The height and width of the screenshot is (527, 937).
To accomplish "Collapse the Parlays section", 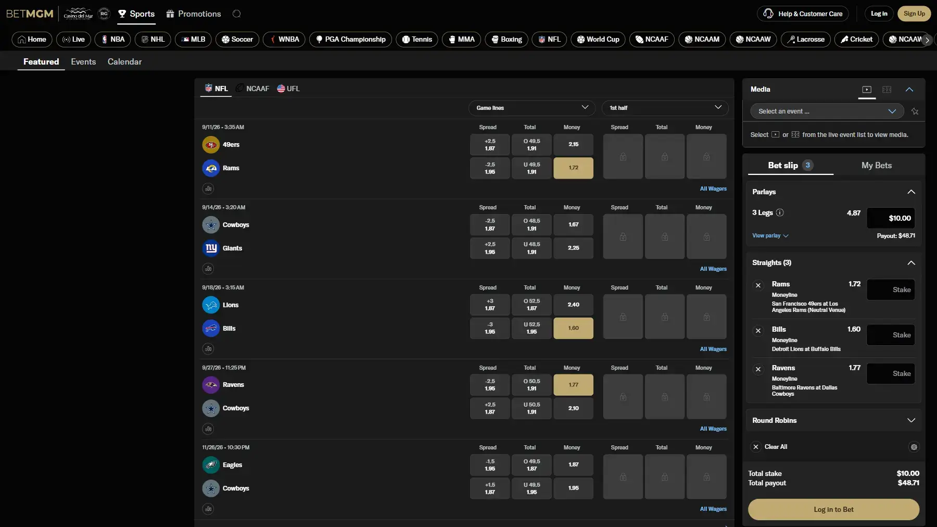I will (911, 192).
